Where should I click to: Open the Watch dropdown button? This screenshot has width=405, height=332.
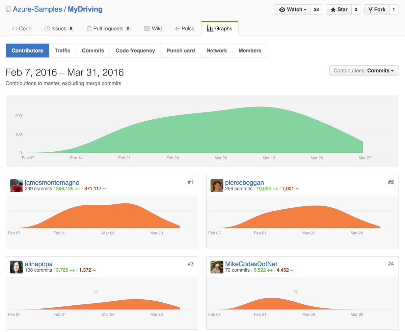(x=293, y=9)
